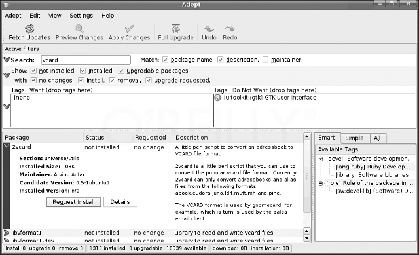Expand the libvformat1-dev package row
This screenshot has height=255, width=419.
(7, 240)
